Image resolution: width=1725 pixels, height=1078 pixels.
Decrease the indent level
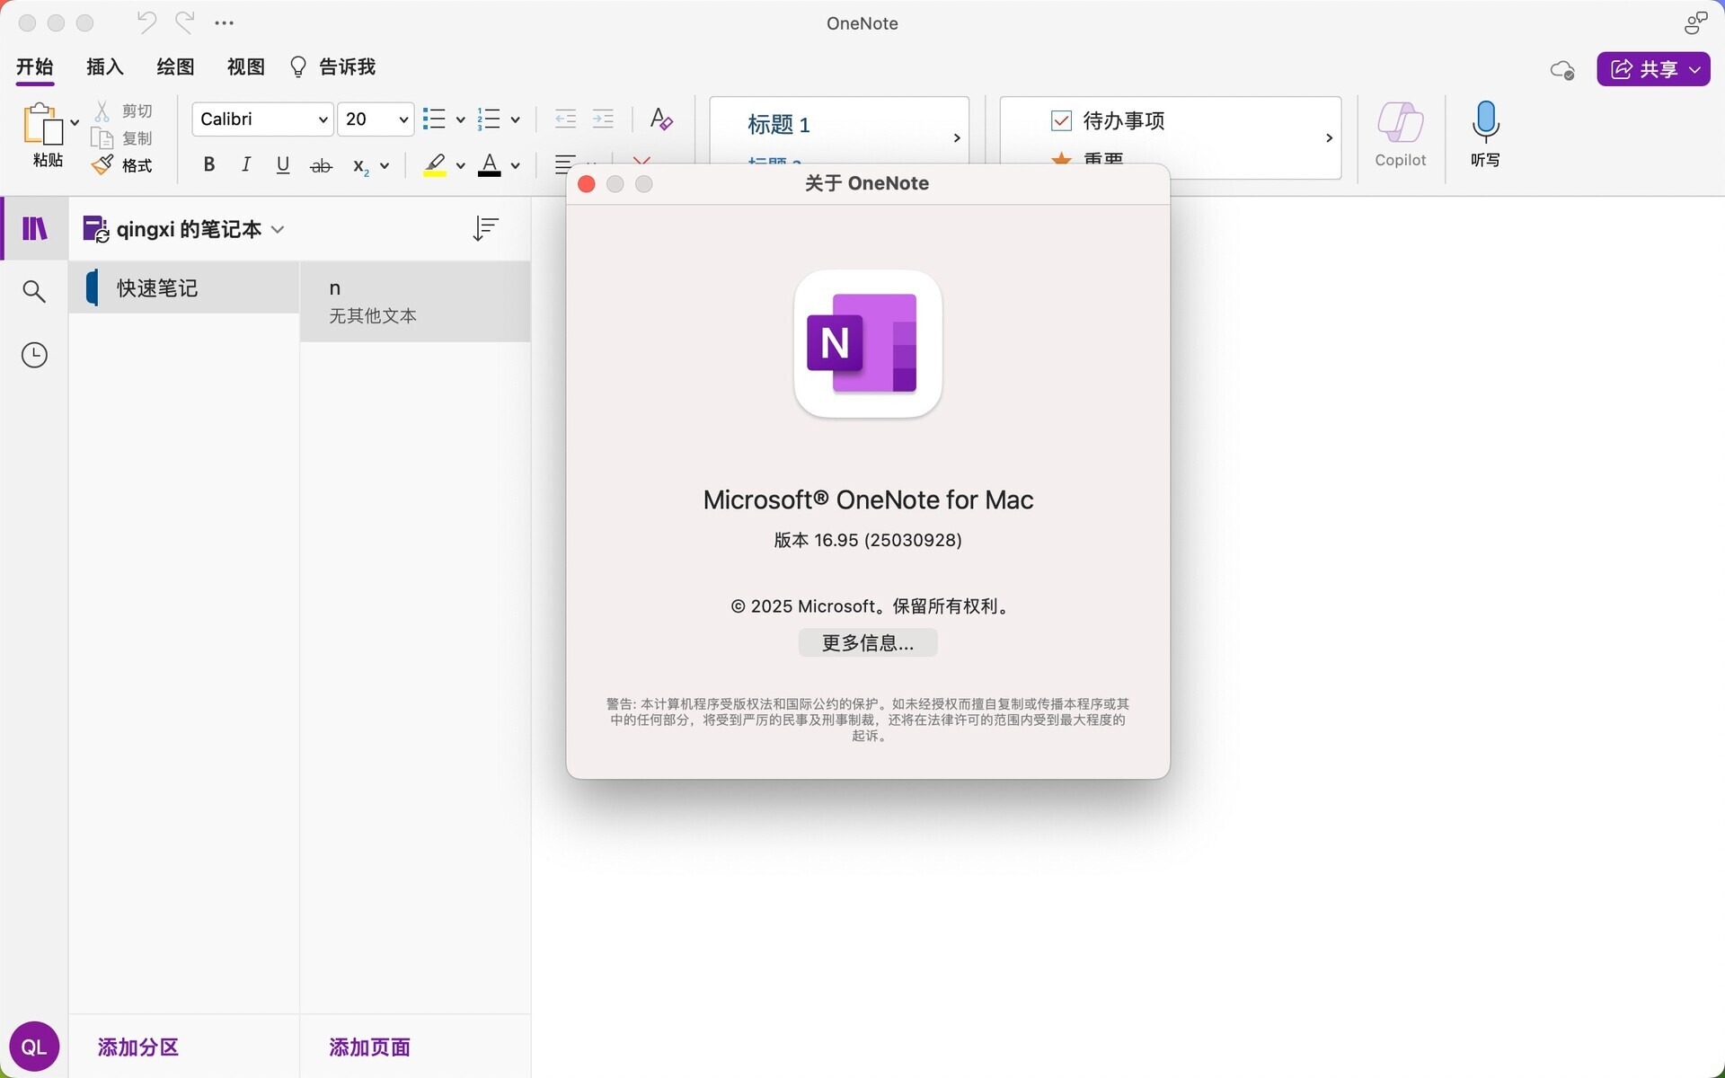tap(565, 119)
